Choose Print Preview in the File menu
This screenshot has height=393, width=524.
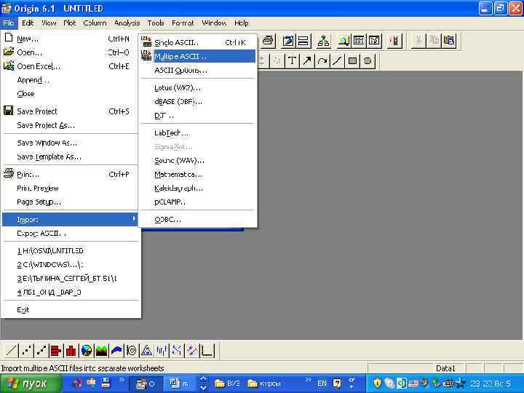tap(70, 188)
